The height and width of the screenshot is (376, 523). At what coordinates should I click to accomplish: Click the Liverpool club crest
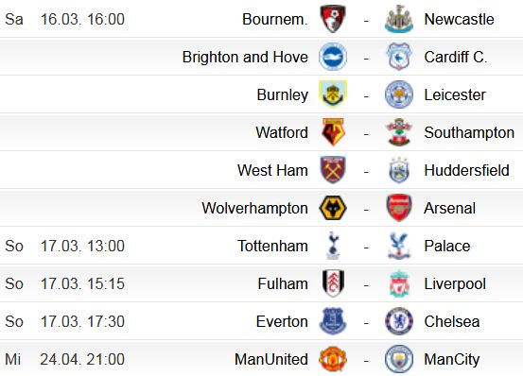click(399, 283)
